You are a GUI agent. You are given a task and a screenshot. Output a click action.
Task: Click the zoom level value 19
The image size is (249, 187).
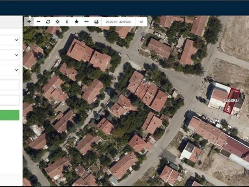141,22
